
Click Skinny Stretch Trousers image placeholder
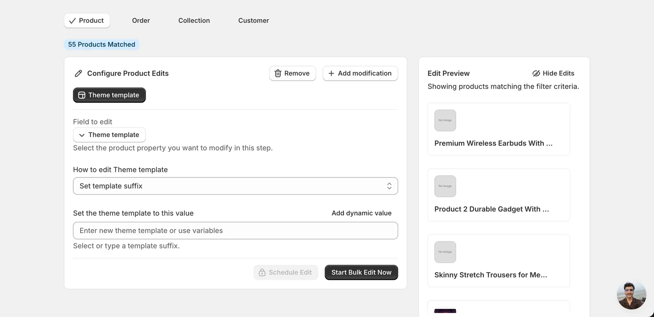(x=445, y=252)
